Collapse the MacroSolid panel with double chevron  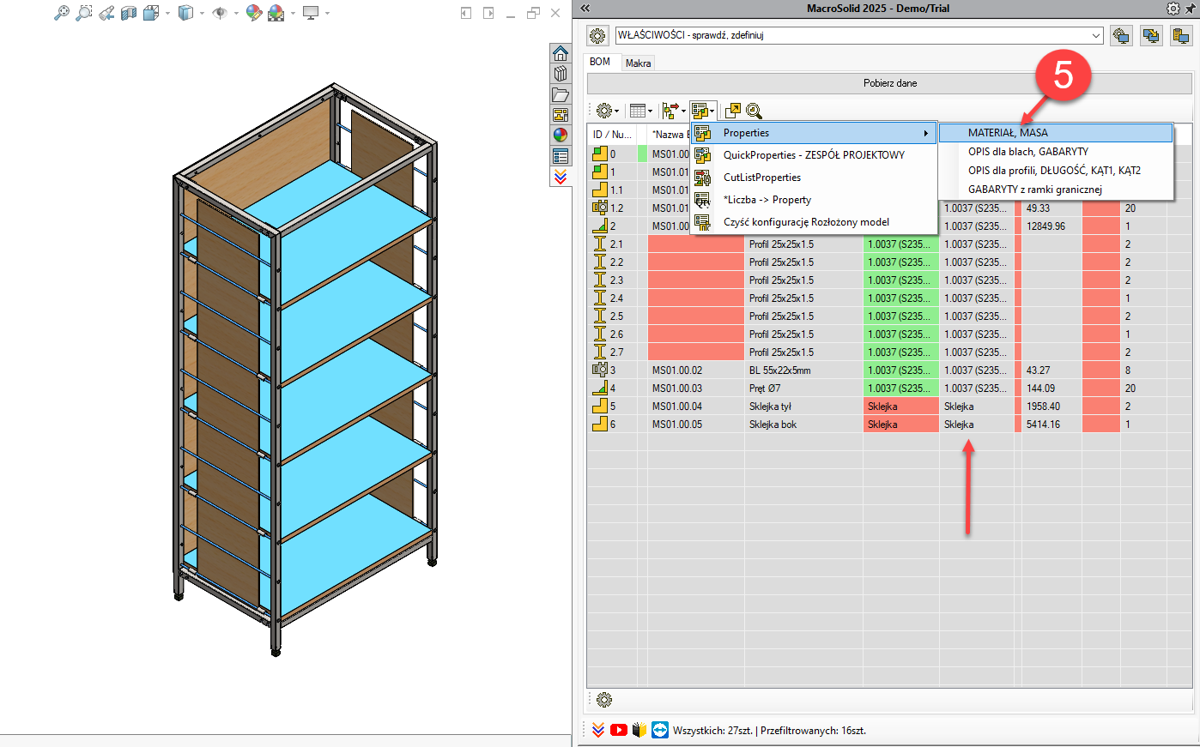point(585,8)
